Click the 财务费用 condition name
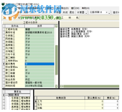Viewport: 122px width, 112px height. [10, 76]
